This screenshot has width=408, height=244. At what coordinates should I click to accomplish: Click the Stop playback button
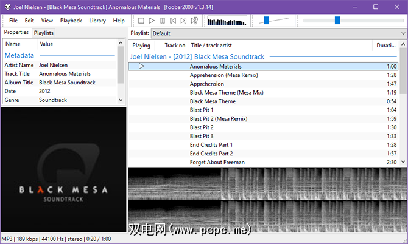pyautogui.click(x=141, y=21)
